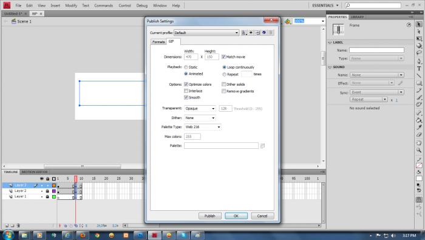Collapse the LABEL section in Properties
425x240 pixels.
(330, 43)
